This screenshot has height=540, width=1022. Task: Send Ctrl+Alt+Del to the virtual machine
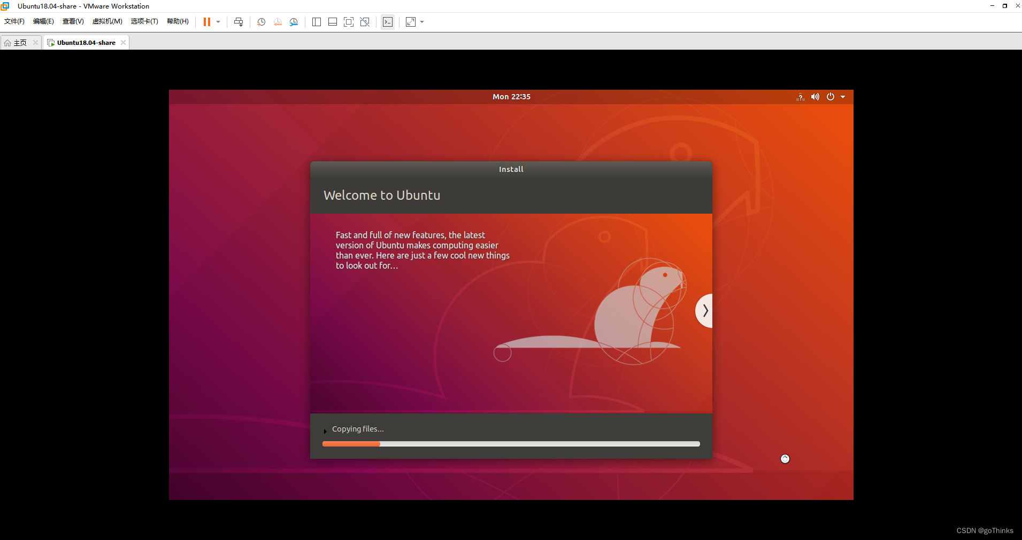pyautogui.click(x=239, y=22)
